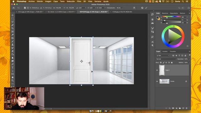Hide the Fondo layer

(157, 81)
